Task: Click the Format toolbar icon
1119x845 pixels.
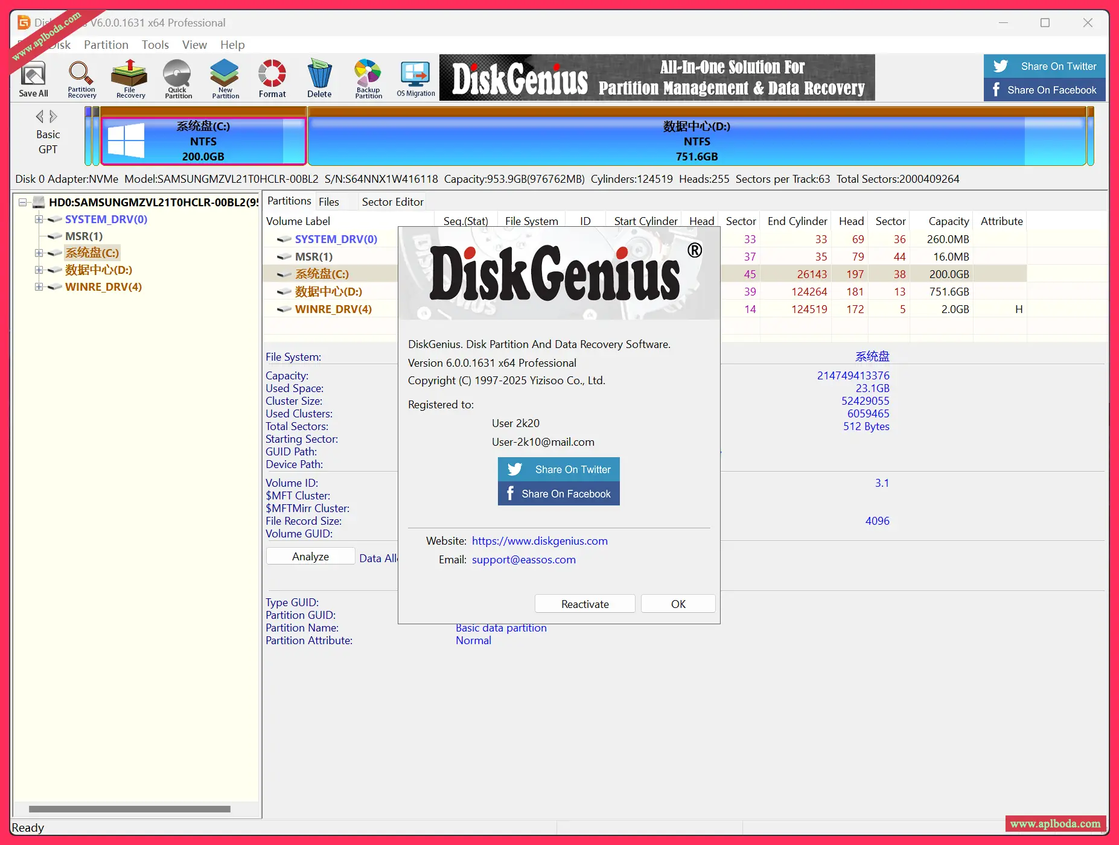Action: [x=272, y=78]
